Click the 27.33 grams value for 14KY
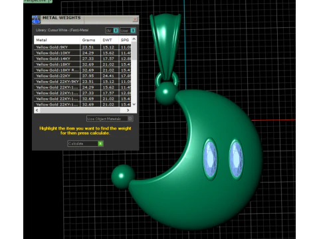The image size is (319, 239). point(88,58)
